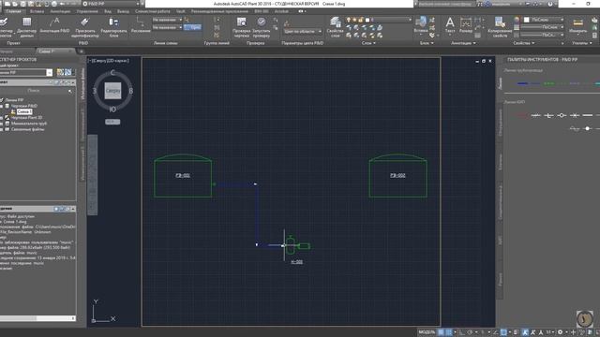The width and height of the screenshot is (600, 337).
Task: Click the table icon in Аннотация panel
Action: tap(477, 36)
